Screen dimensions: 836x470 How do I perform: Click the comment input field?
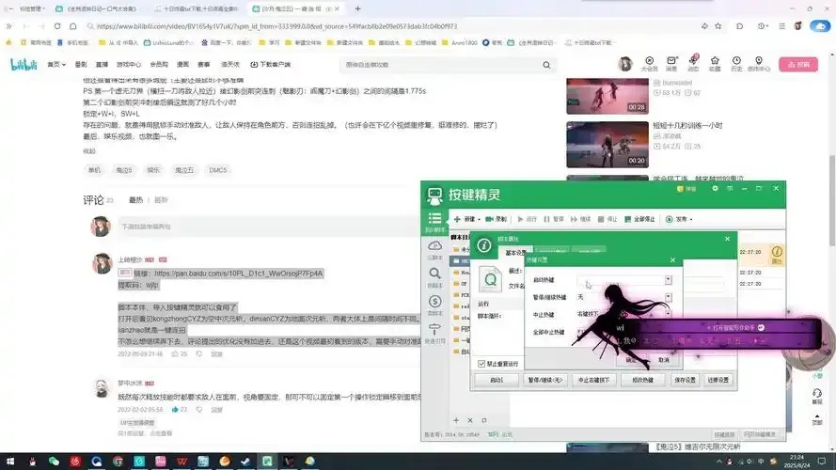pos(269,227)
